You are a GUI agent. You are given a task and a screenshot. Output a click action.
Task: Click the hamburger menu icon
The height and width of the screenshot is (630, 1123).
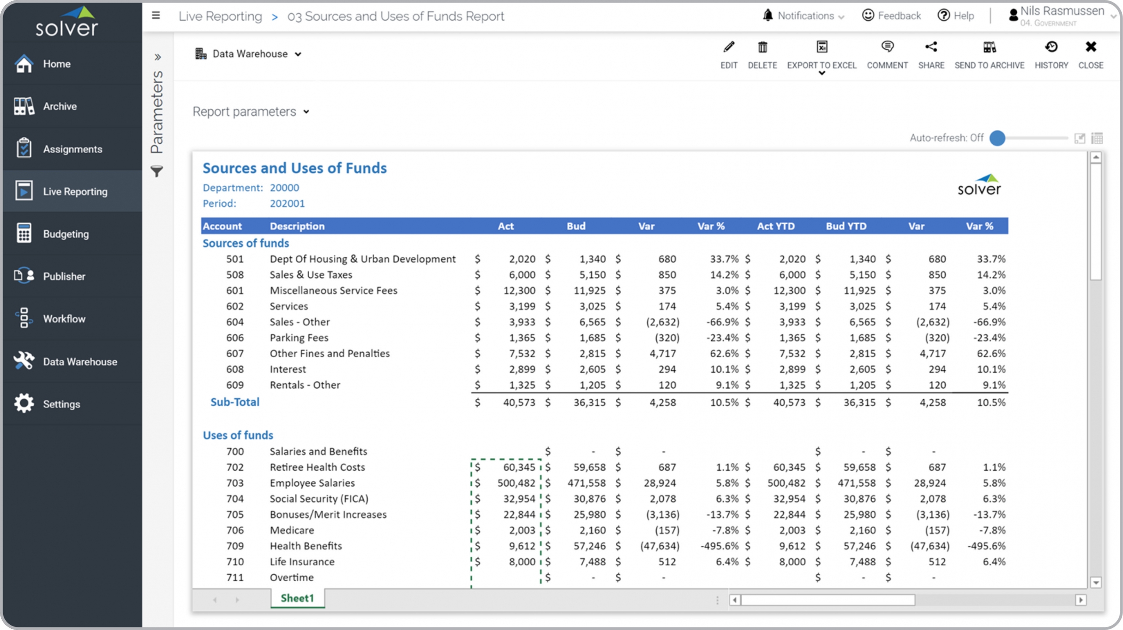click(156, 16)
